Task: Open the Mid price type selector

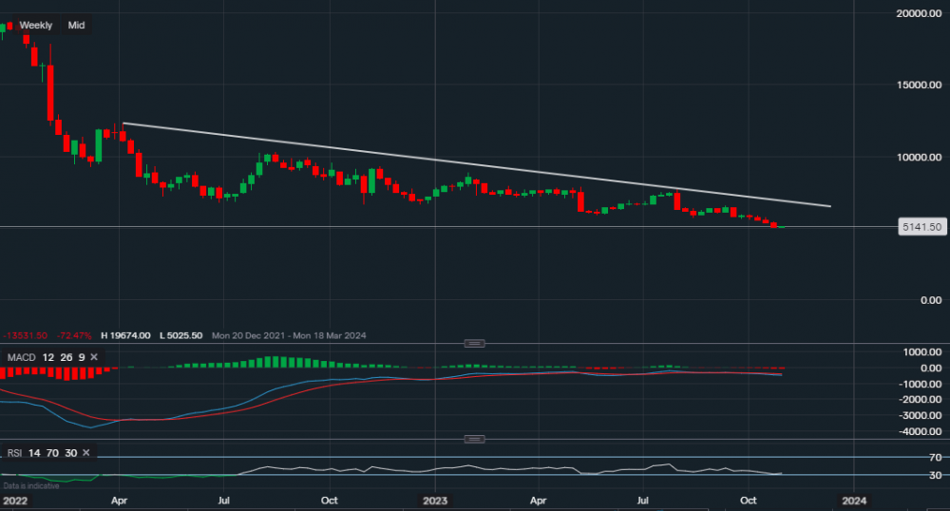Action: [x=77, y=26]
